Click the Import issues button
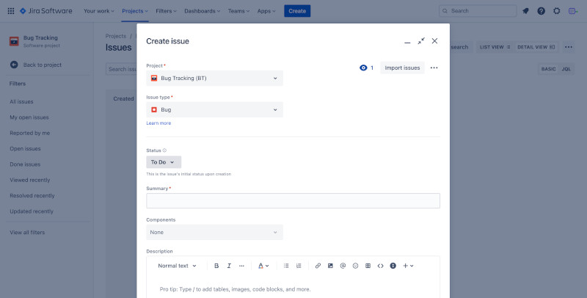587x298 pixels. click(x=402, y=68)
